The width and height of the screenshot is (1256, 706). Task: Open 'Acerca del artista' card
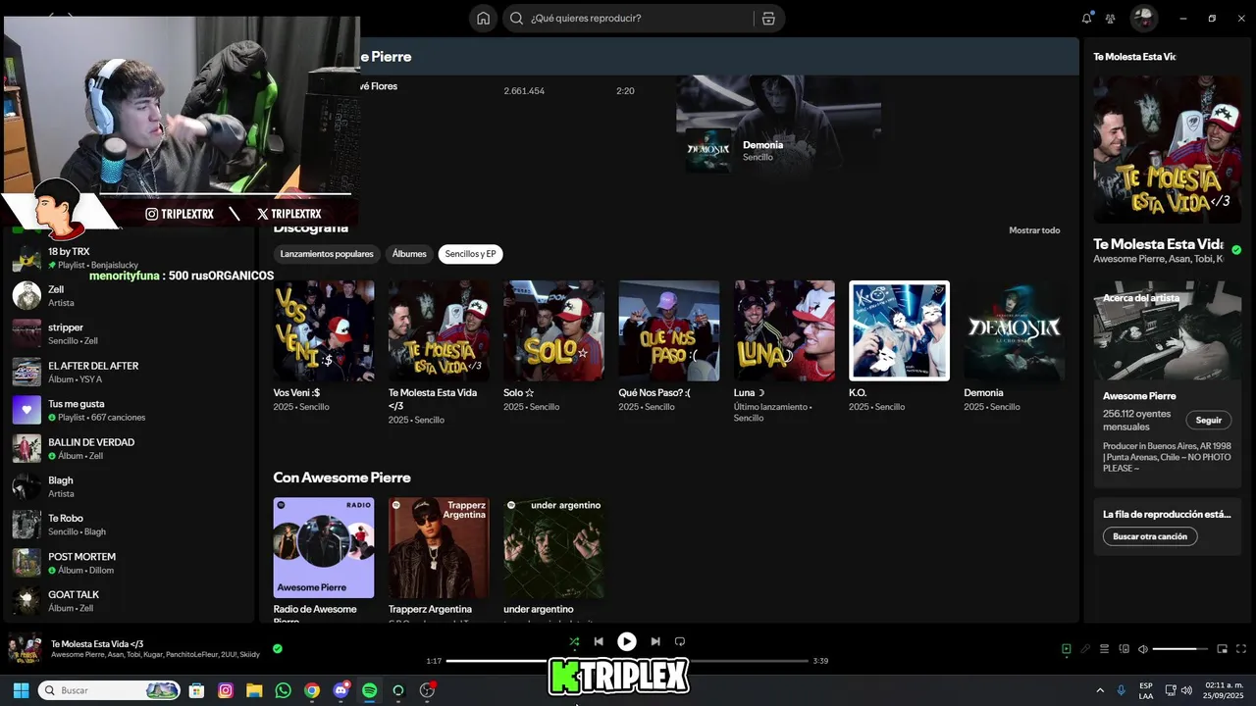tap(1168, 384)
